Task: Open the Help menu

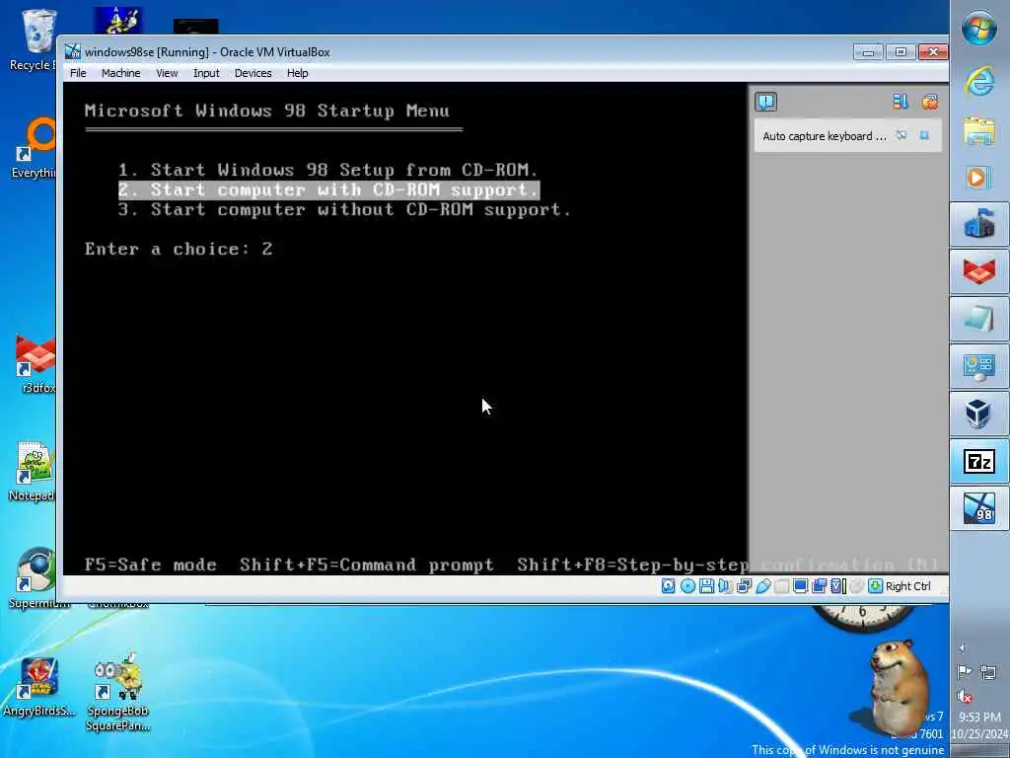Action: [x=297, y=73]
